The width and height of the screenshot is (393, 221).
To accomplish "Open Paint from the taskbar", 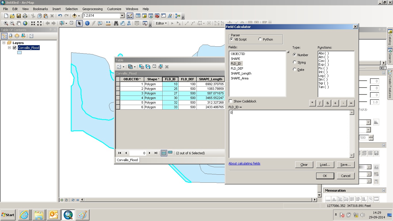I will (x=83, y=215).
